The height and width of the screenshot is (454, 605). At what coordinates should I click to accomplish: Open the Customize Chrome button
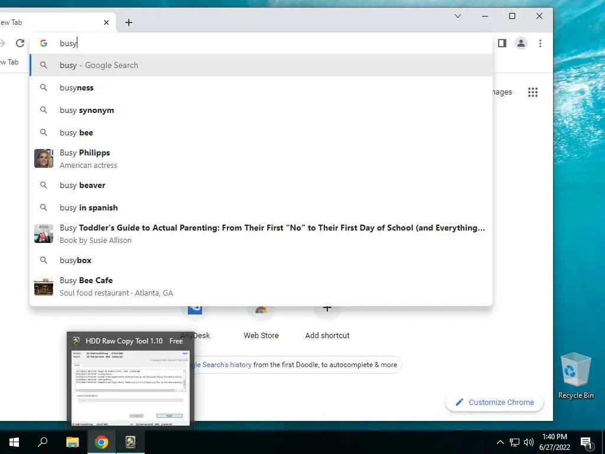(x=495, y=402)
